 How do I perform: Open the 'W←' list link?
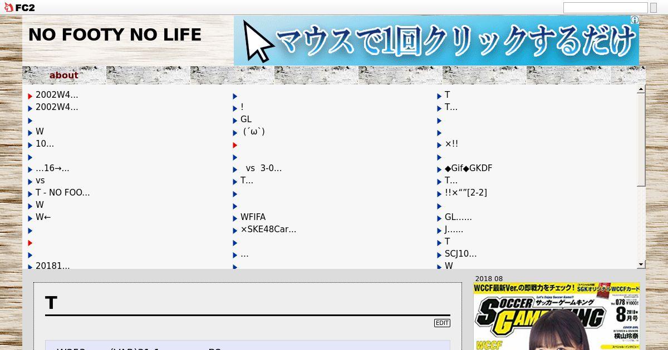point(43,217)
